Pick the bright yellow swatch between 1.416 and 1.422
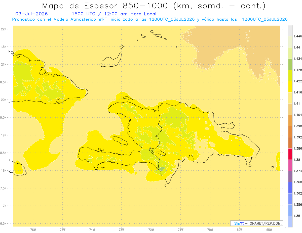 [290, 86]
